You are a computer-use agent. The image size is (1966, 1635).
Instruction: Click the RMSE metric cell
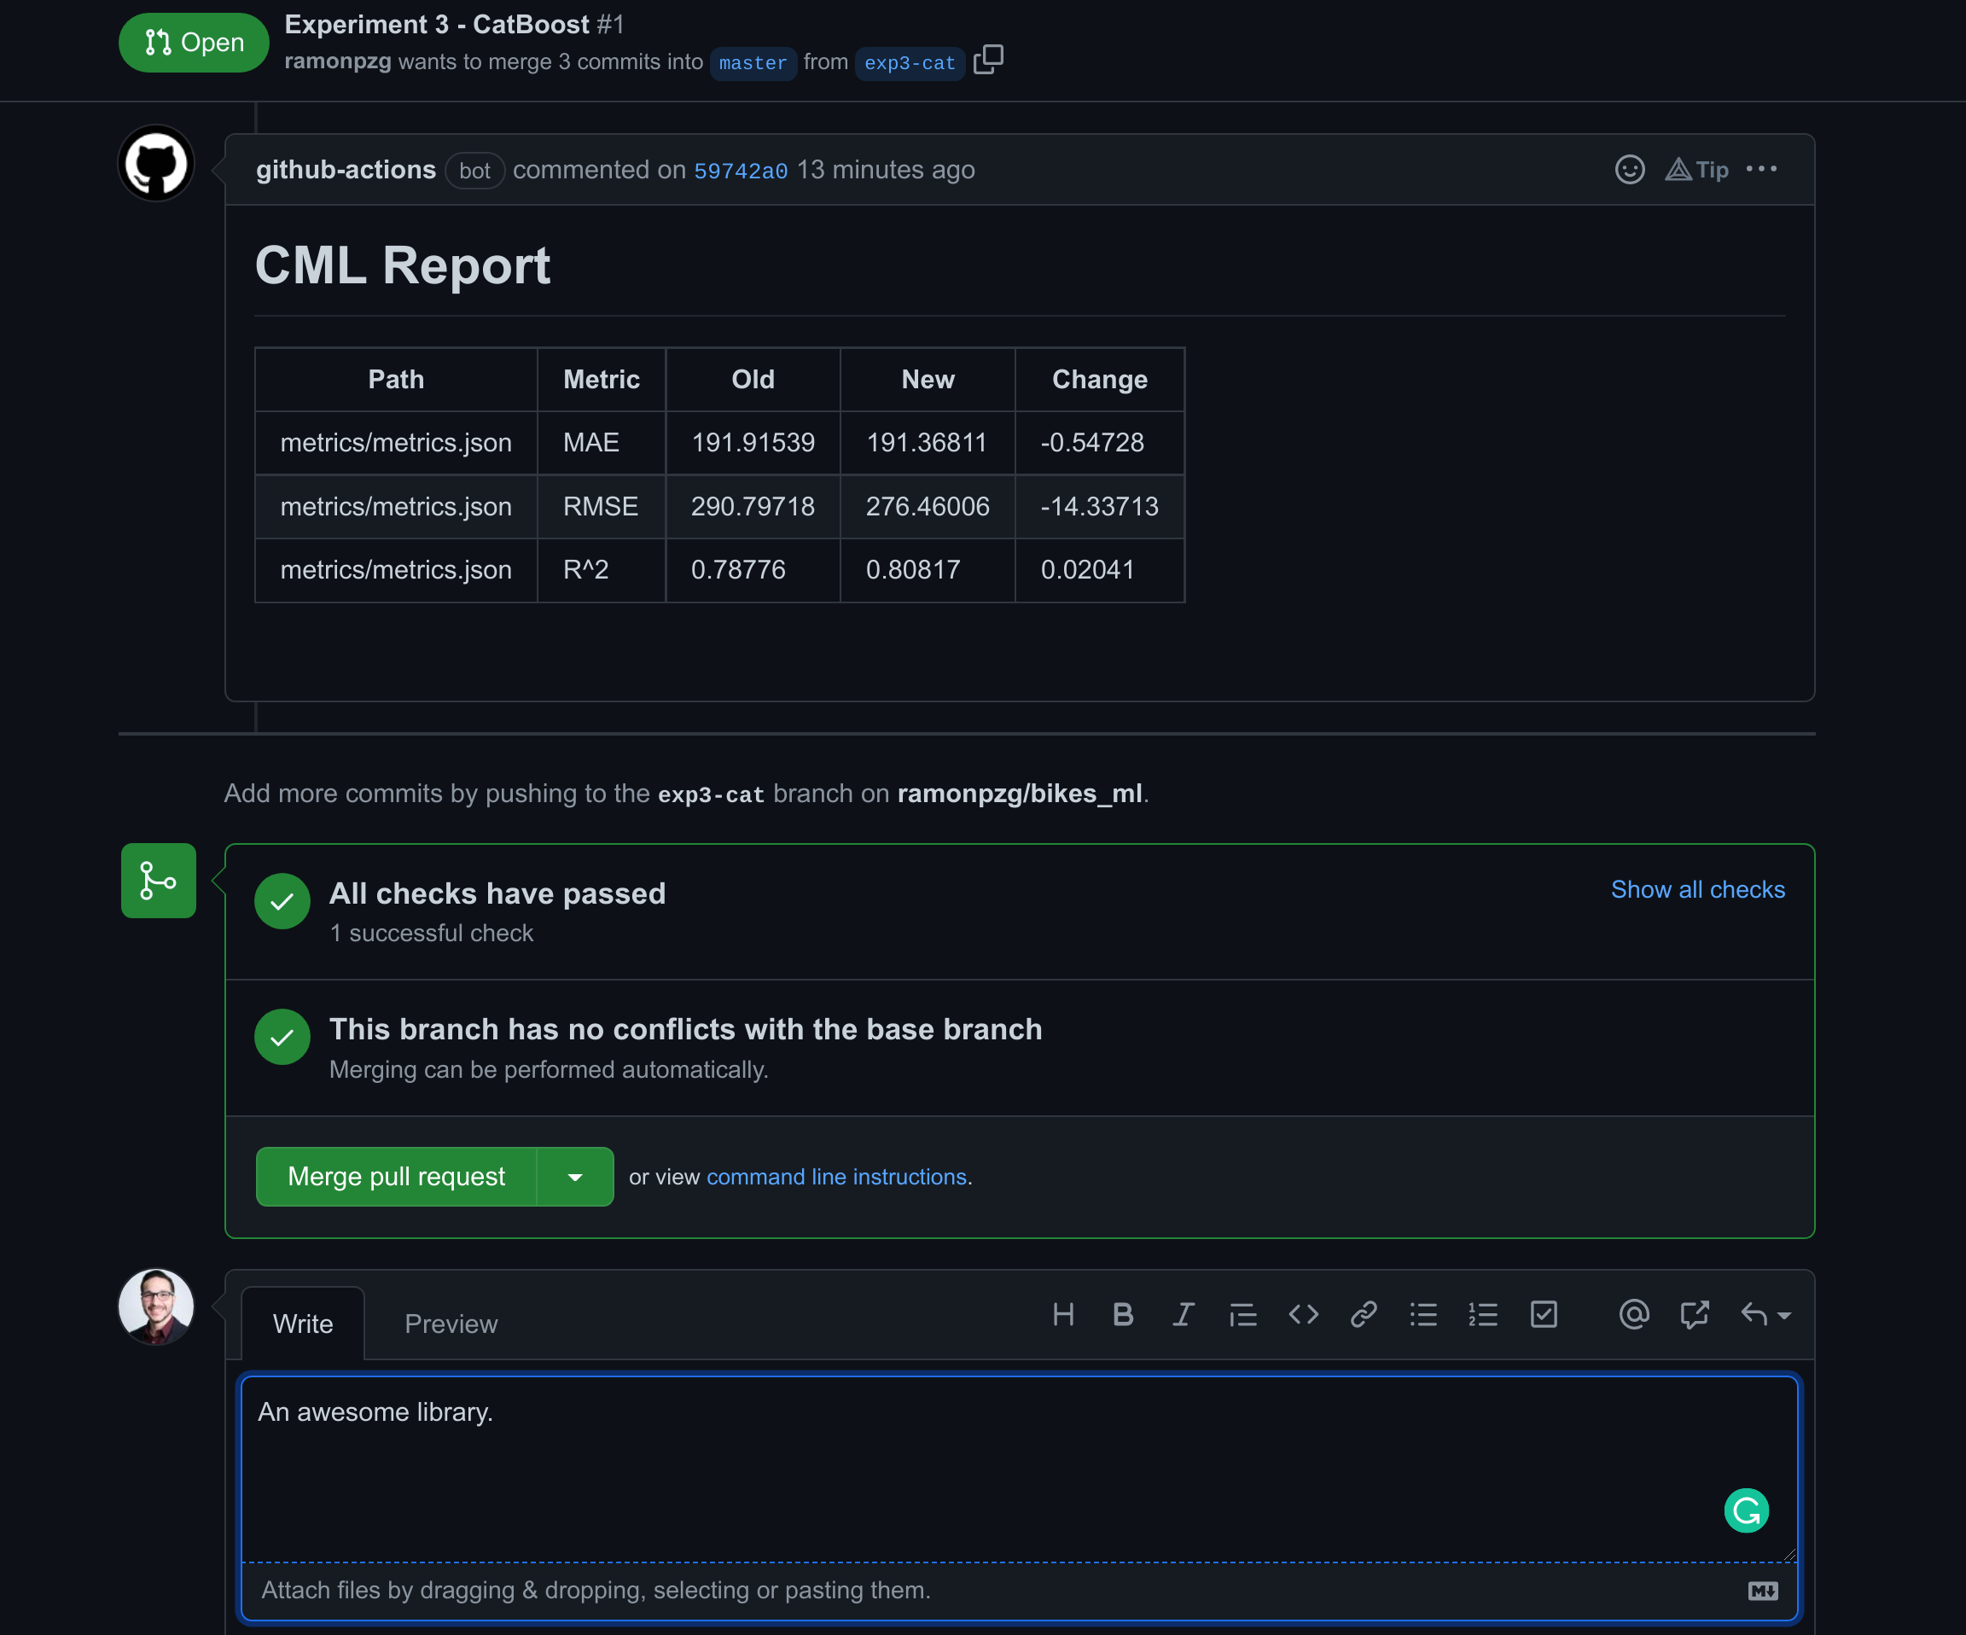pos(600,506)
